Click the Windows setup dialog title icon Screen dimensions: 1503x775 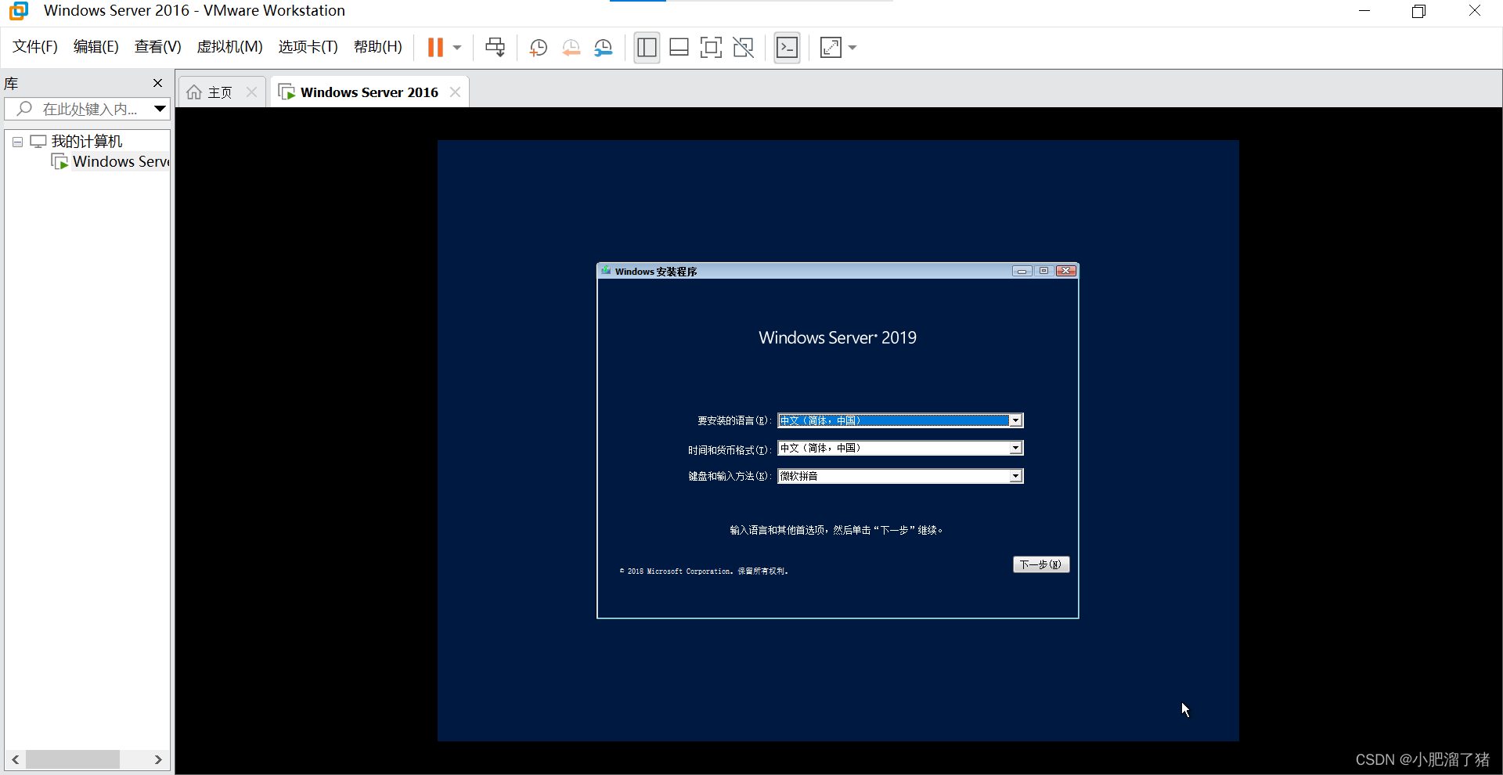coord(606,271)
